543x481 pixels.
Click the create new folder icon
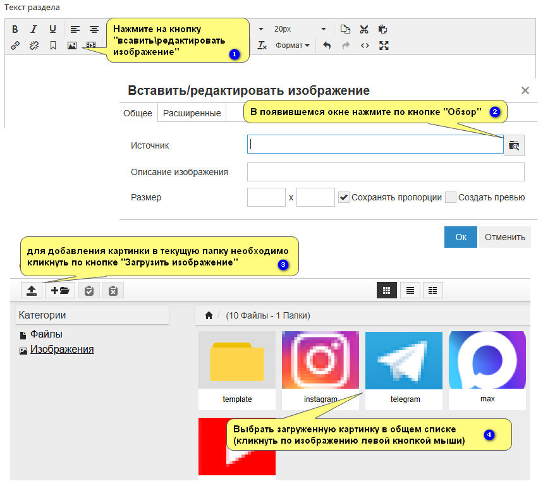(x=61, y=290)
